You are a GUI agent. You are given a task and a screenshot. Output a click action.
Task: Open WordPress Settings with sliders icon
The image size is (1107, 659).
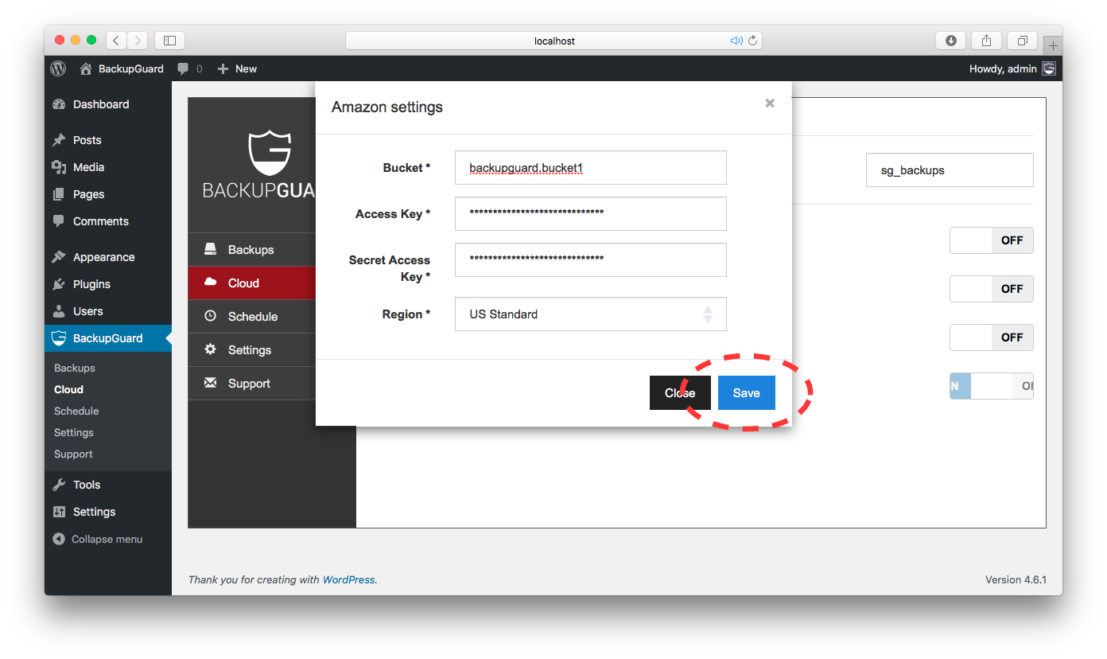[x=108, y=512]
